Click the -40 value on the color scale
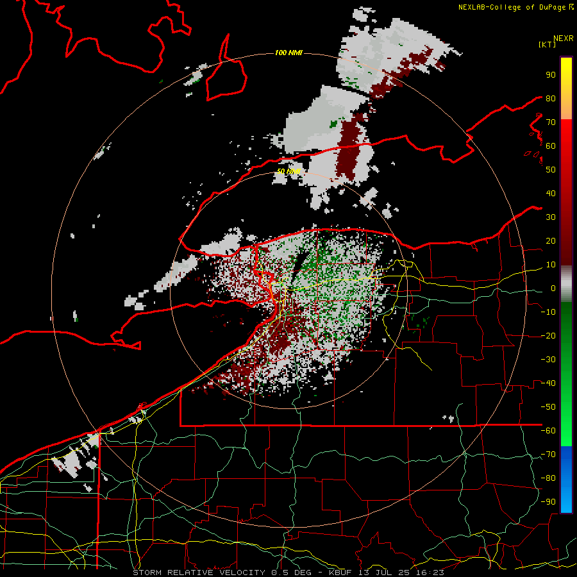The height and width of the screenshot is (577, 577). tap(548, 383)
